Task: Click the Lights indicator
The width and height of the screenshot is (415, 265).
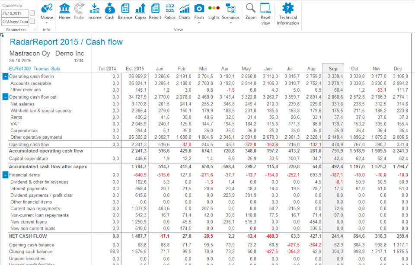Action: click(213, 12)
